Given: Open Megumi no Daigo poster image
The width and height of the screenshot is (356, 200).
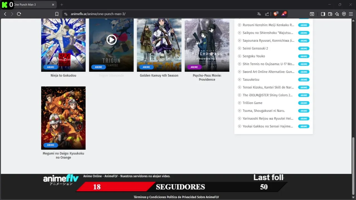Looking at the screenshot, I should [64, 118].
